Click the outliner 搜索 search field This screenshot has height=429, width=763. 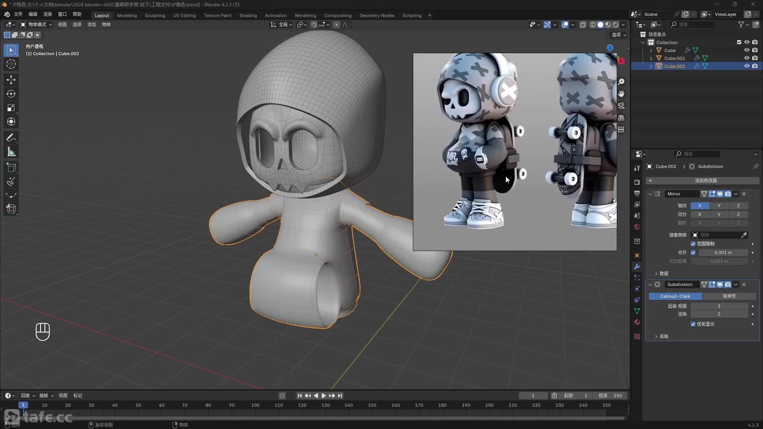tap(693, 25)
